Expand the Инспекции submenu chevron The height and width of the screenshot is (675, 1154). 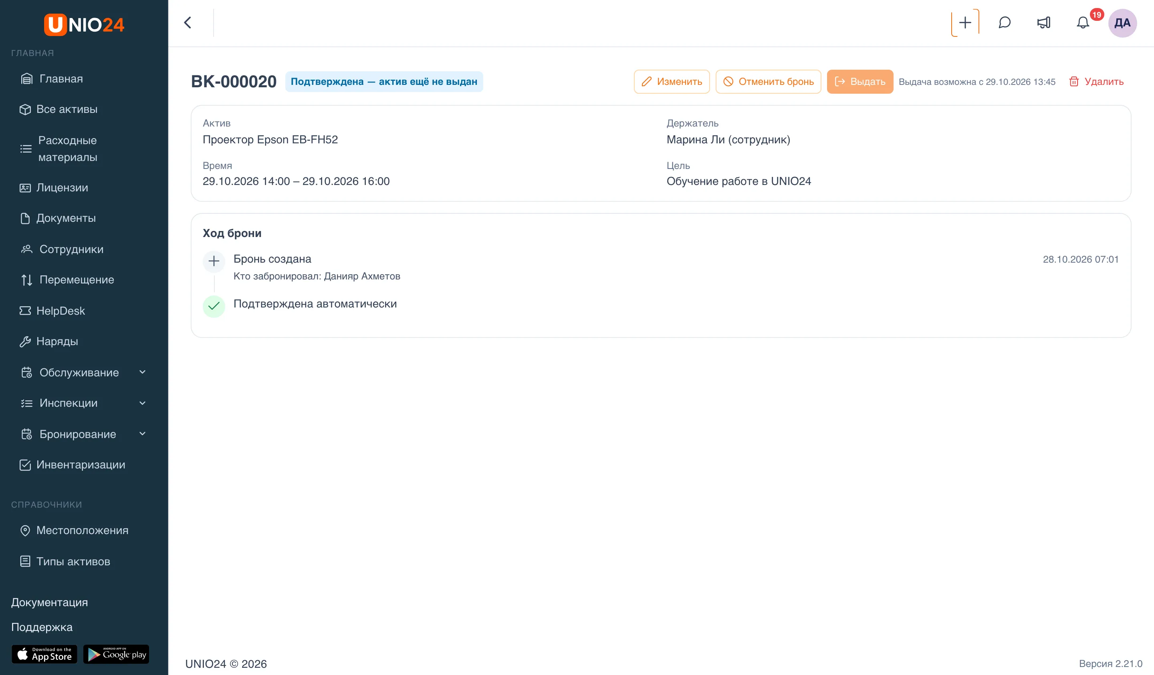pos(142,403)
